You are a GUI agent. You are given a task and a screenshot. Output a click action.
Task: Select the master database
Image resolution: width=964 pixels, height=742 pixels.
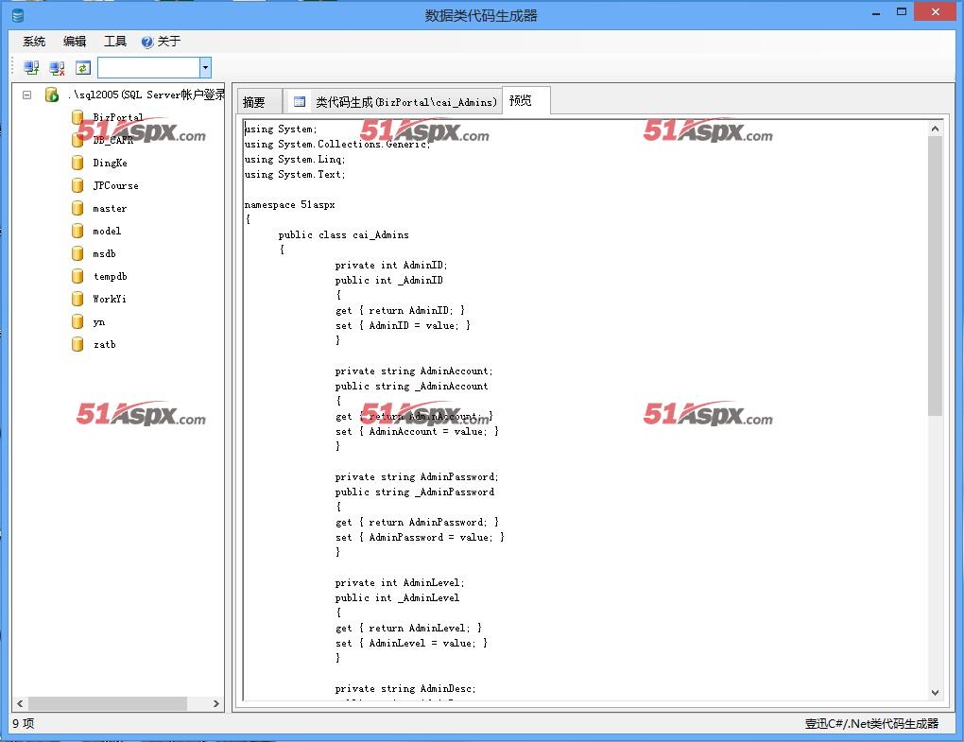pyautogui.click(x=110, y=208)
